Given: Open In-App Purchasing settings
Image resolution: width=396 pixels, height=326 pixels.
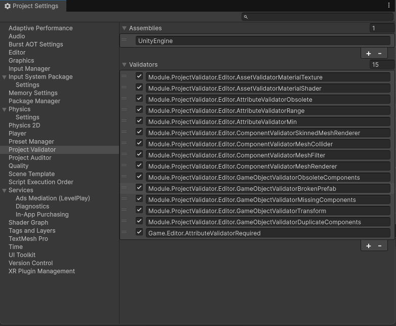Looking at the screenshot, I should pos(42,215).
